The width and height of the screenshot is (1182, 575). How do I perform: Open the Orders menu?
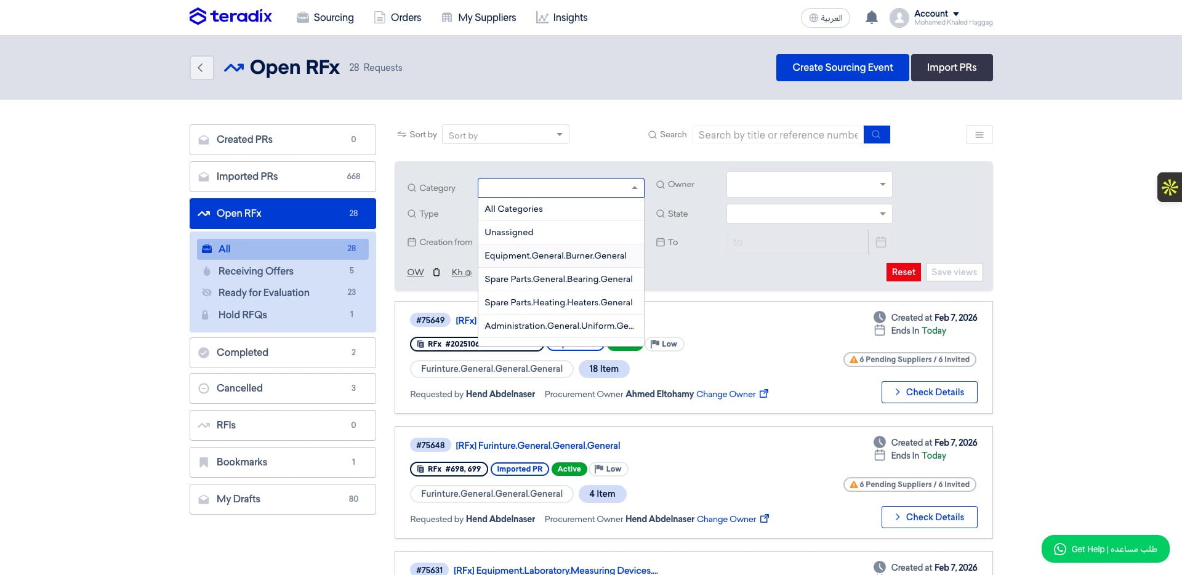click(398, 17)
